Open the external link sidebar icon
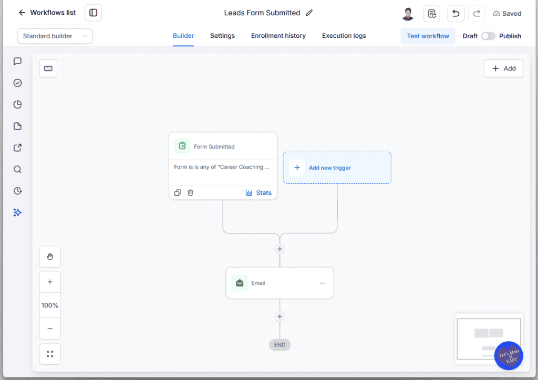 point(17,147)
